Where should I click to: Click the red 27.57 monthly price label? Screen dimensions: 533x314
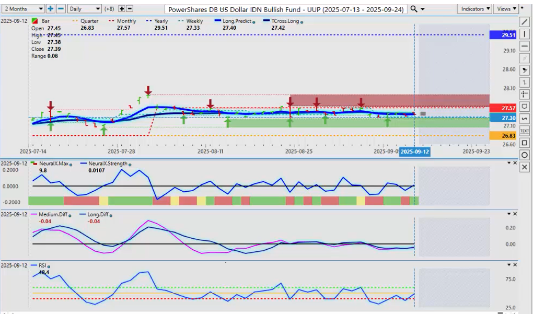point(502,108)
